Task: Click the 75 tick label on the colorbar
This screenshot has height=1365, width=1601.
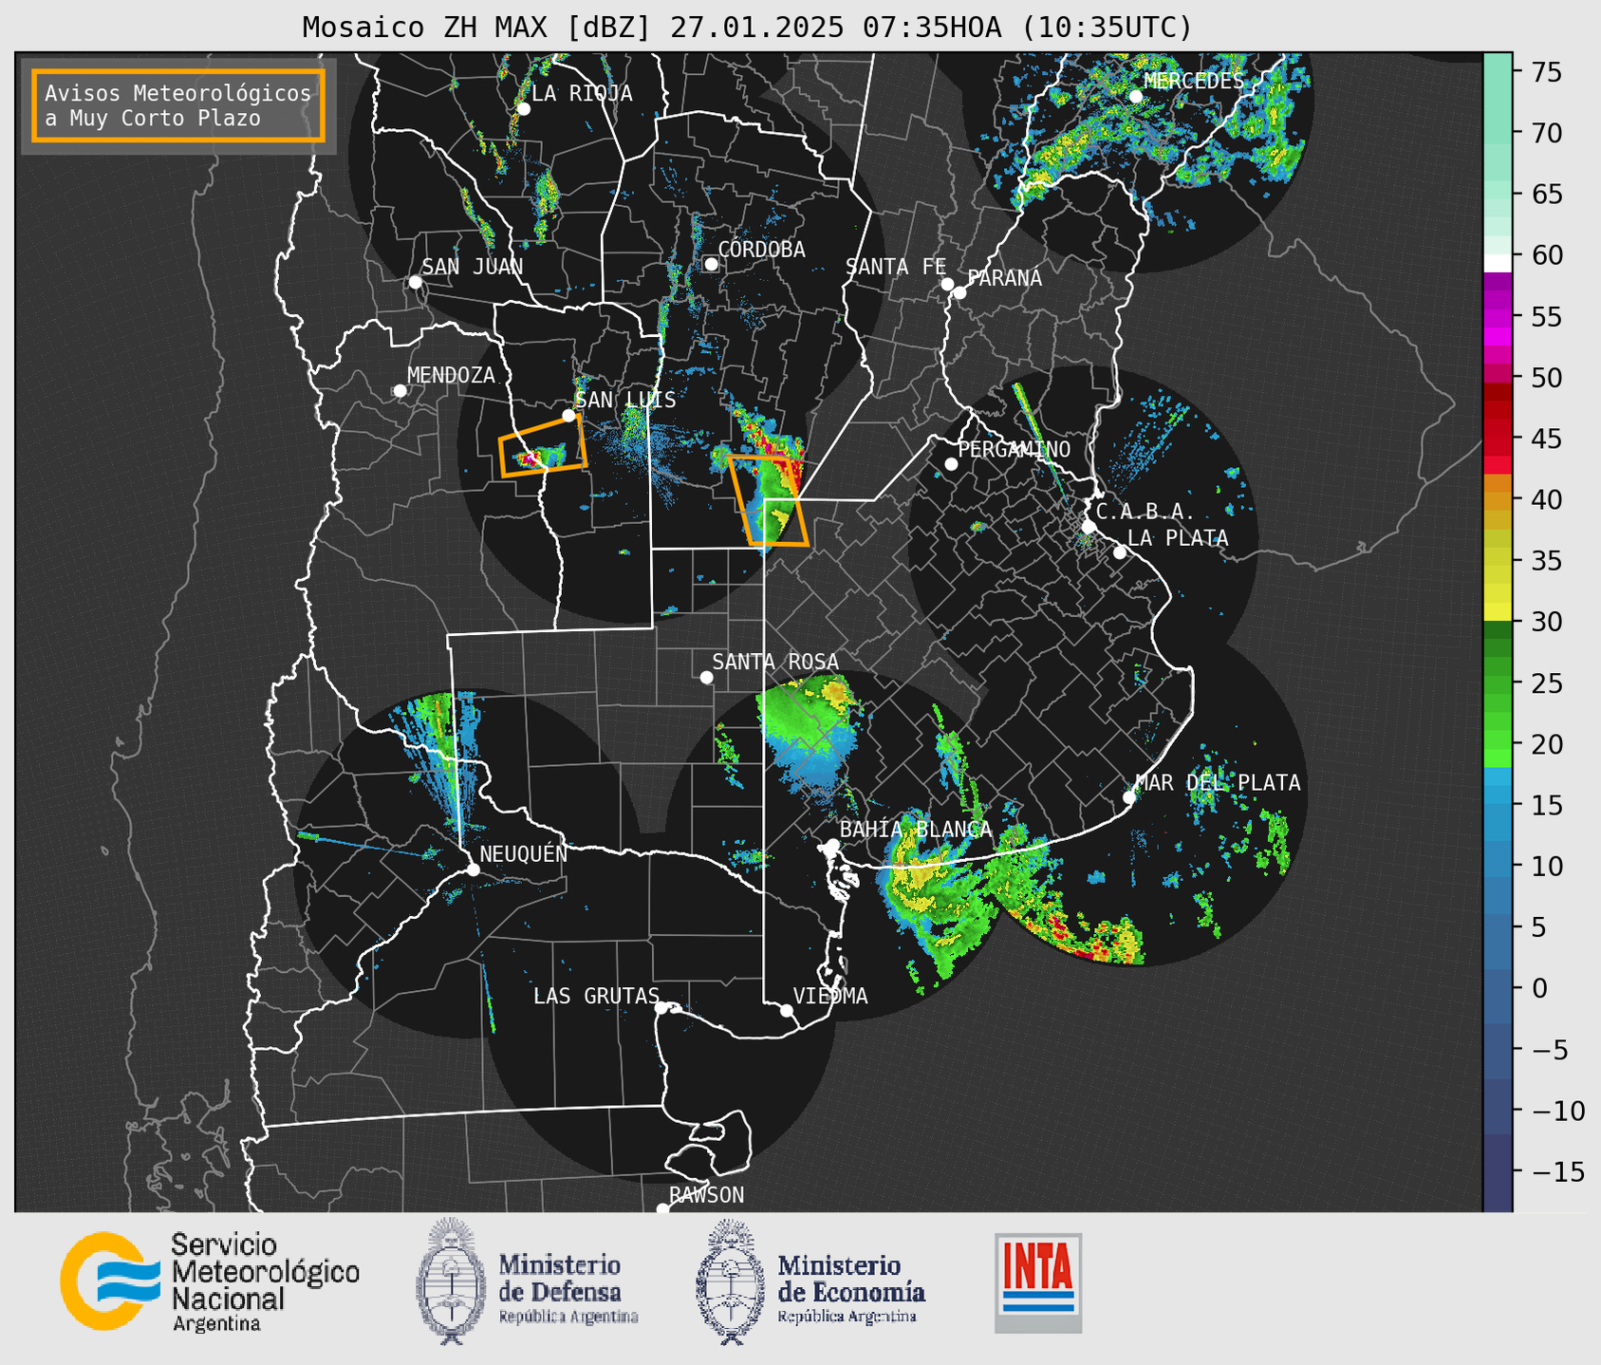Action: [1547, 72]
